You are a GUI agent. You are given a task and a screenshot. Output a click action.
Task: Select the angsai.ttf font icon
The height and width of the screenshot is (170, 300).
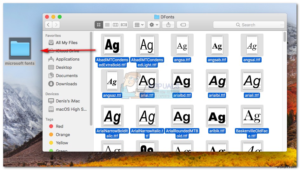click(252, 45)
